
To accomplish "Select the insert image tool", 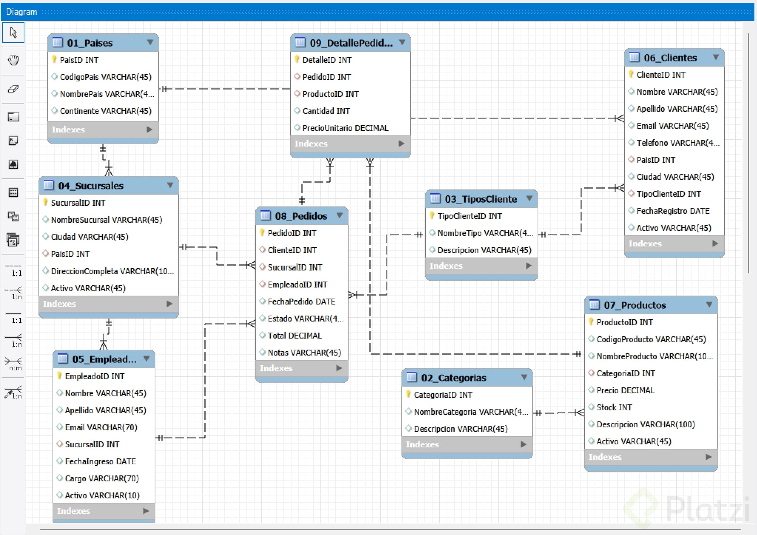I will 13,164.
